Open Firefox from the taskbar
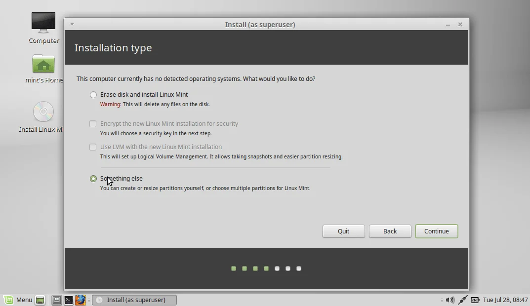530x306 pixels. (x=81, y=300)
